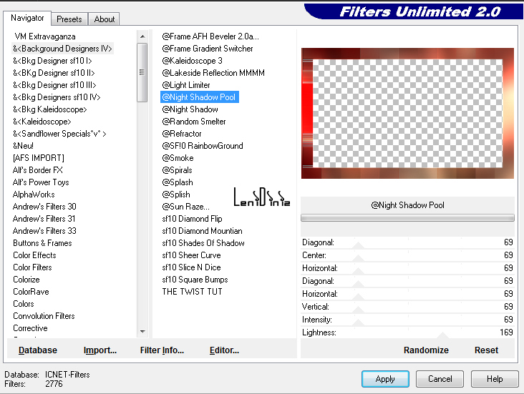Reset the filter parameters

tap(486, 350)
